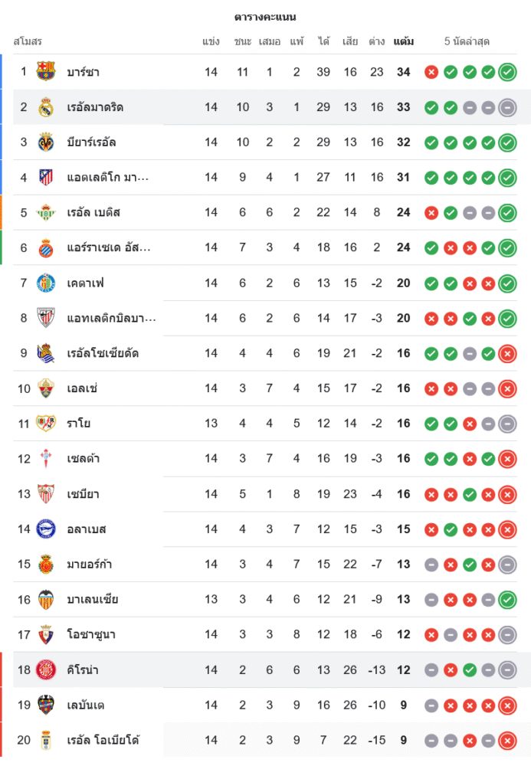Click the Real Betis crest icon
This screenshot has height=766, width=531.
[x=46, y=213]
